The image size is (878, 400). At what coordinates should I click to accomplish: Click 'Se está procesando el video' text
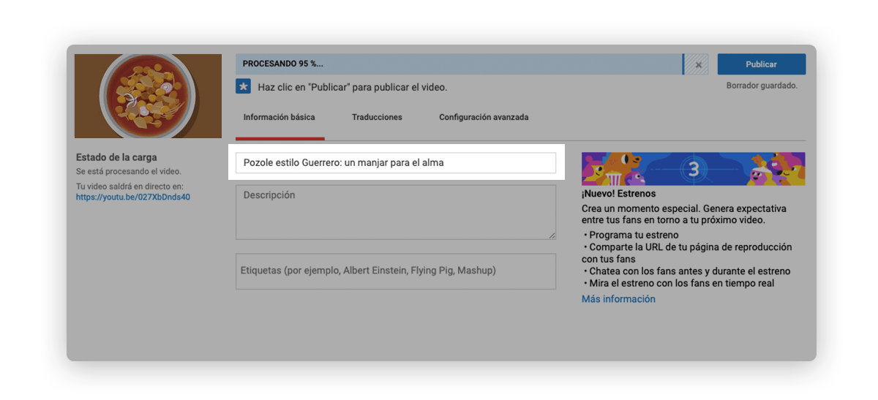click(129, 171)
